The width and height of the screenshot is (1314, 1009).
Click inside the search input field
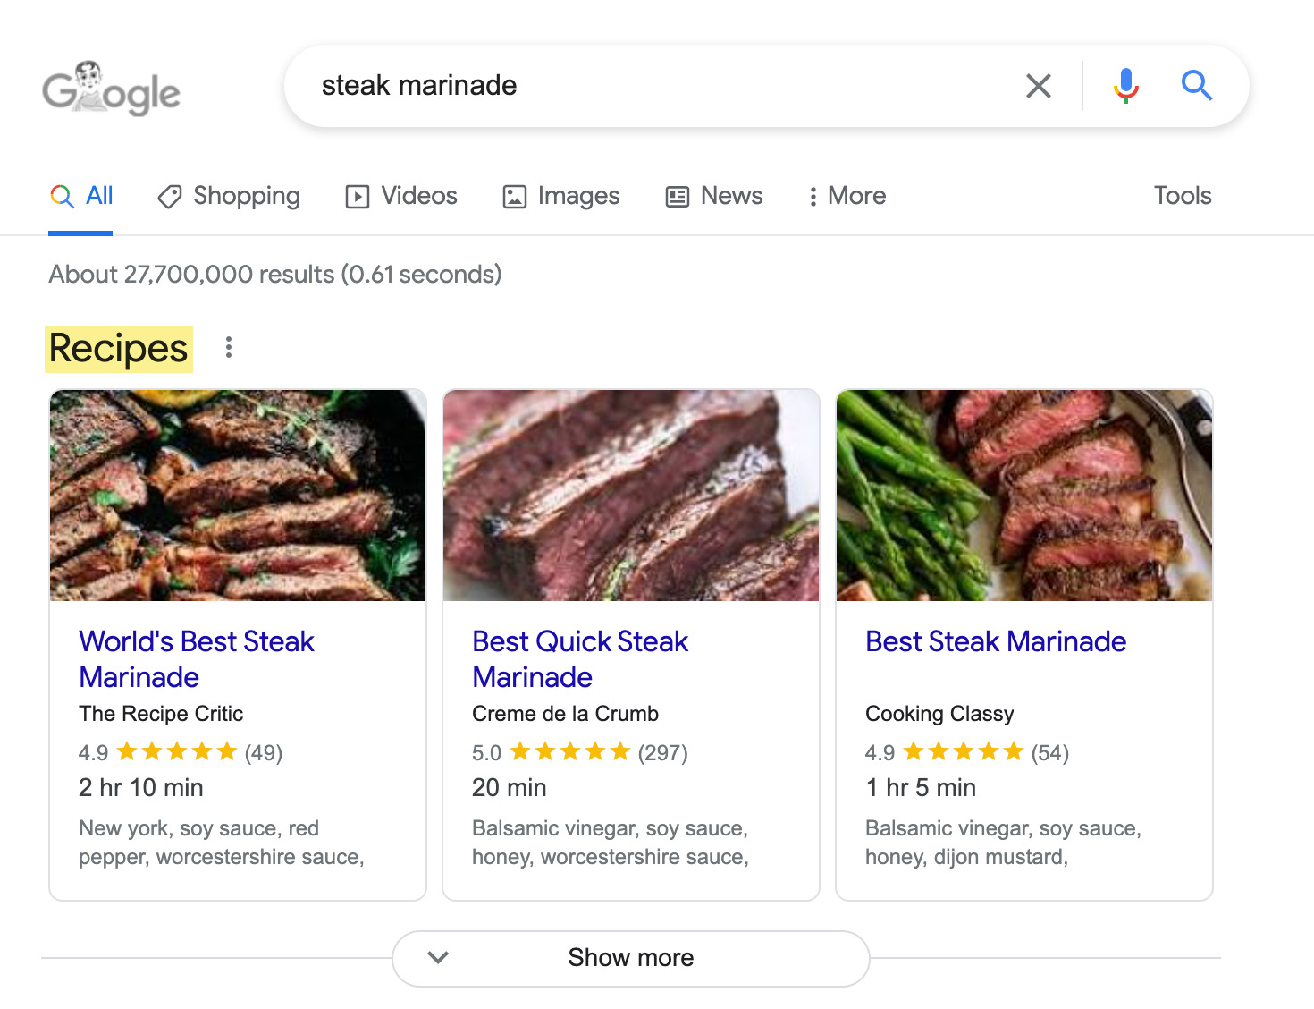click(x=626, y=85)
